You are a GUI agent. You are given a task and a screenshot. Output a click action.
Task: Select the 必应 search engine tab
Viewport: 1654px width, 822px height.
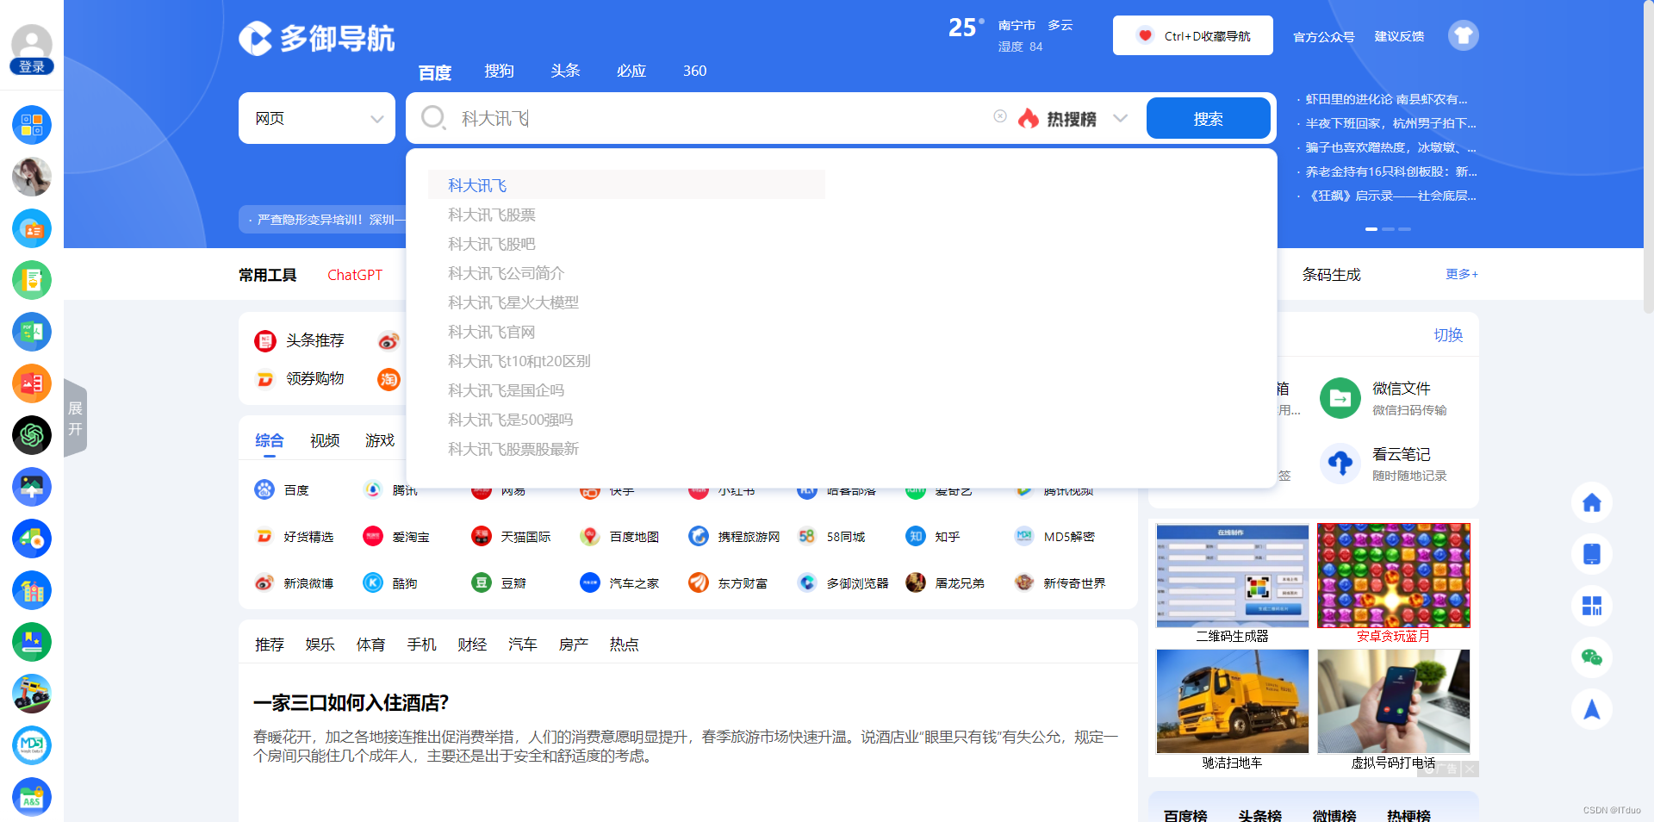pyautogui.click(x=631, y=71)
